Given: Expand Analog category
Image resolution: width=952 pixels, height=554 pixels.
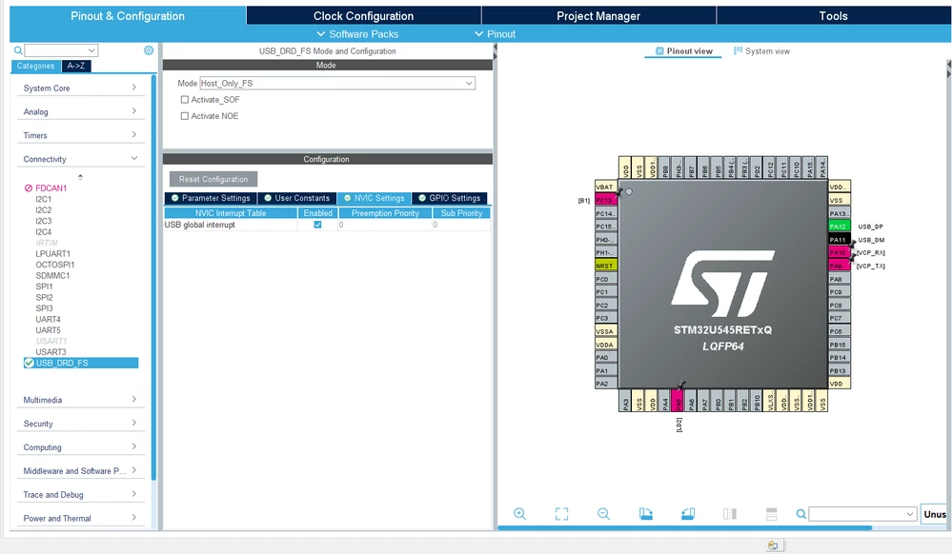Looking at the screenshot, I should click(x=81, y=111).
